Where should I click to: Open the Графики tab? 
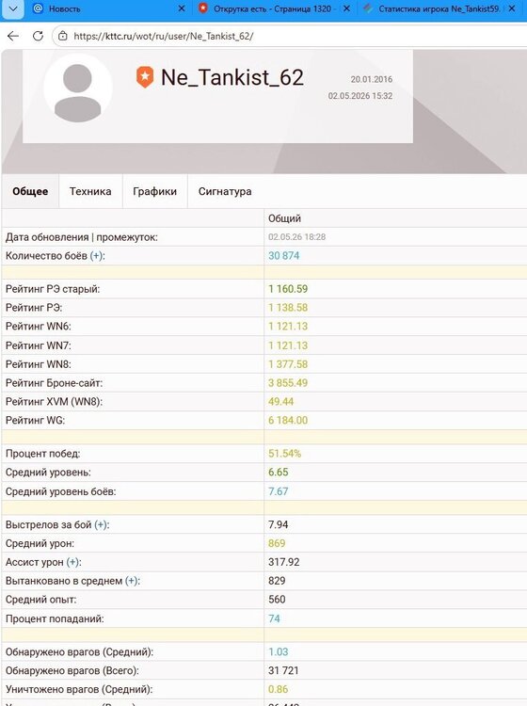tap(155, 191)
